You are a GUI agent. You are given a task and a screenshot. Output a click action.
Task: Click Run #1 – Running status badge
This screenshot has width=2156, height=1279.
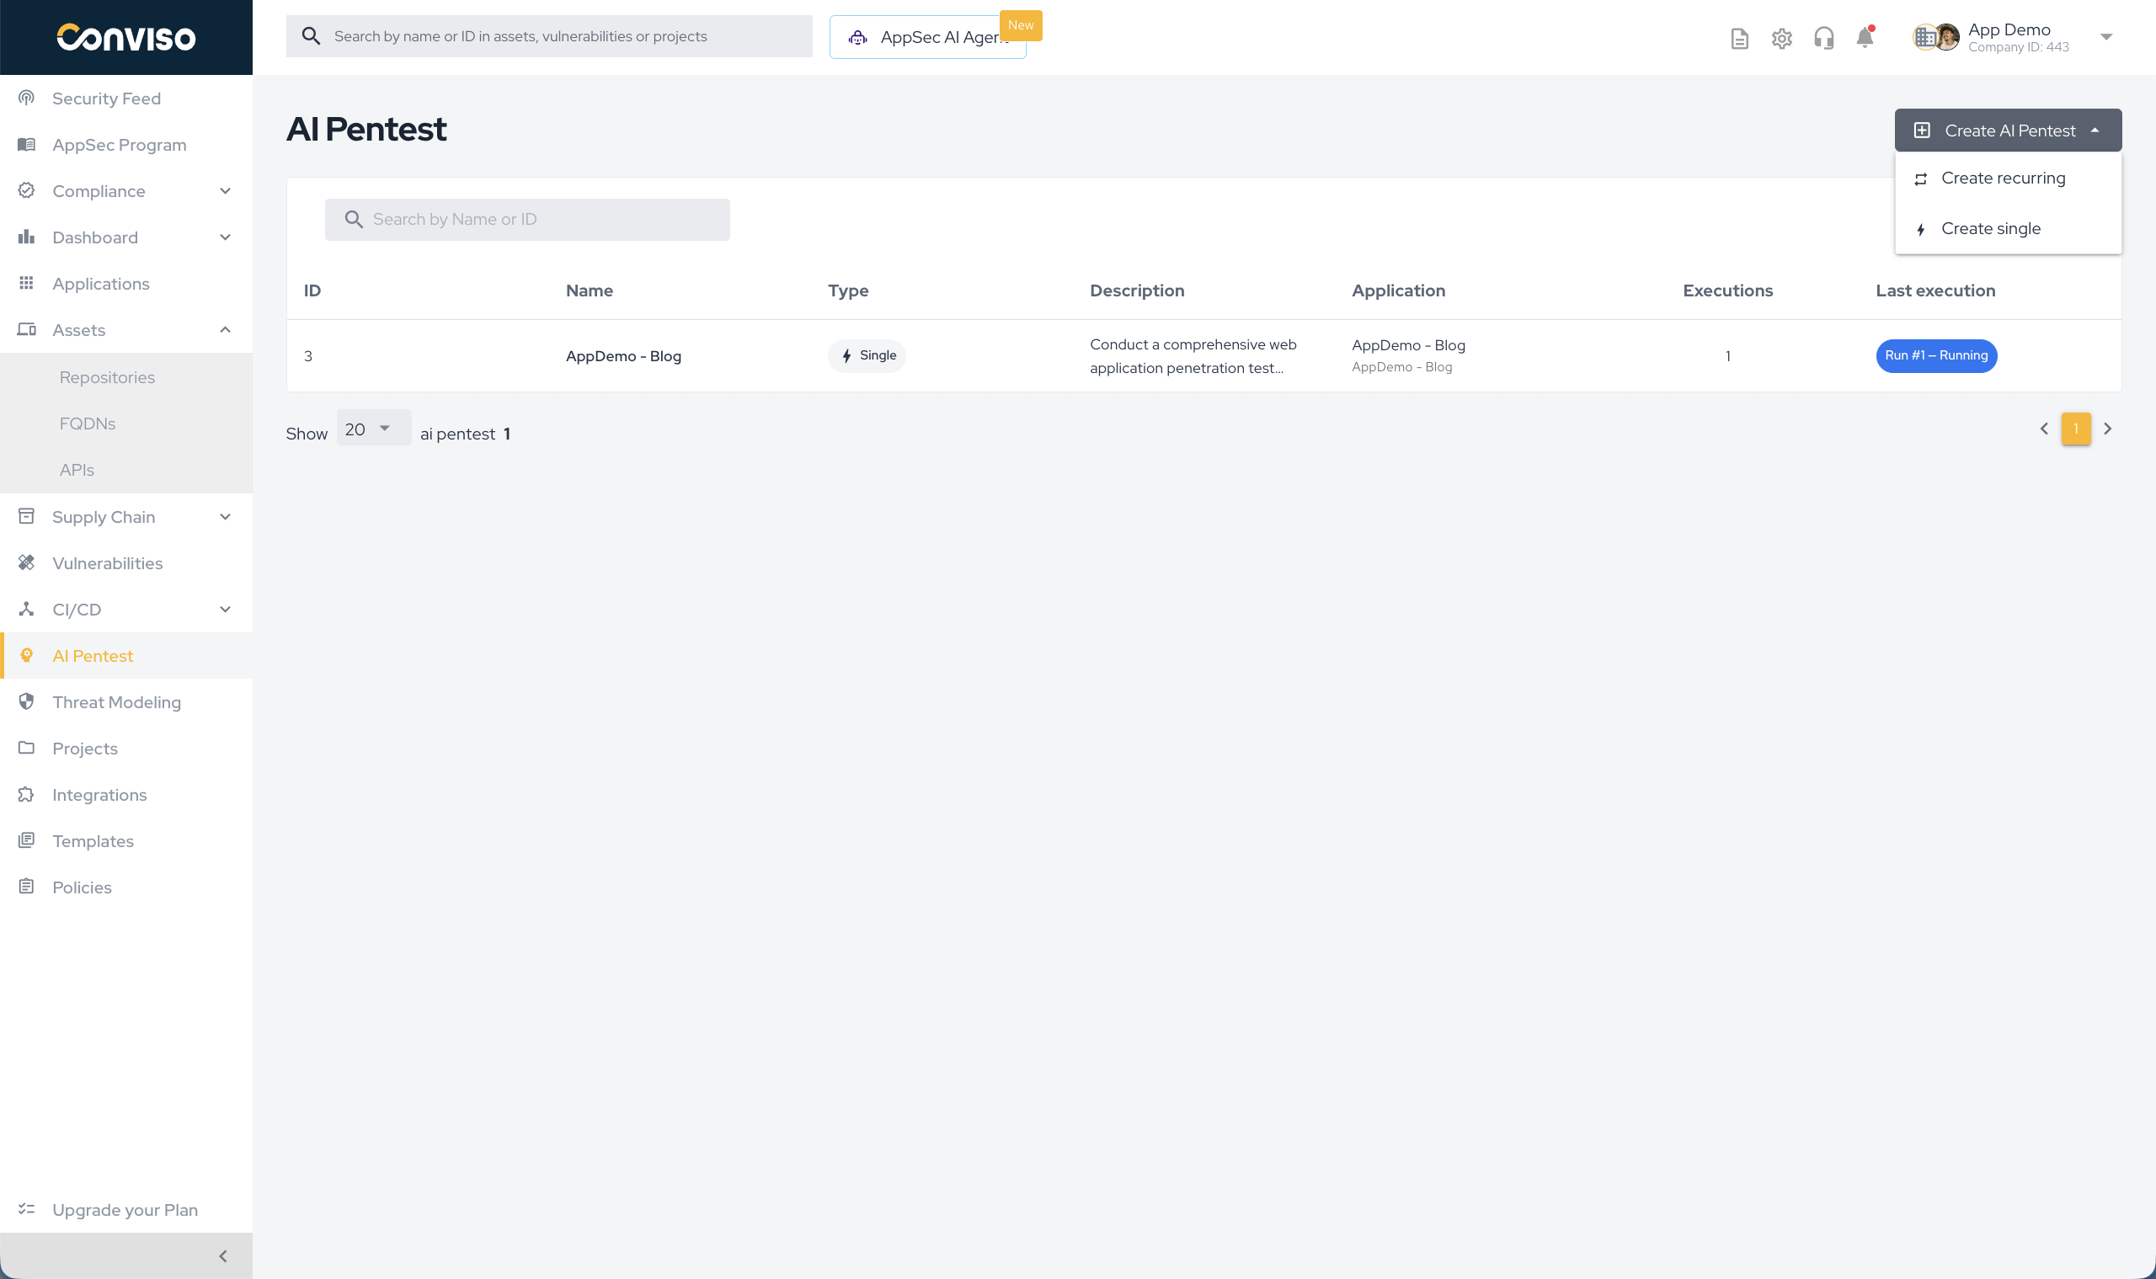coord(1936,355)
